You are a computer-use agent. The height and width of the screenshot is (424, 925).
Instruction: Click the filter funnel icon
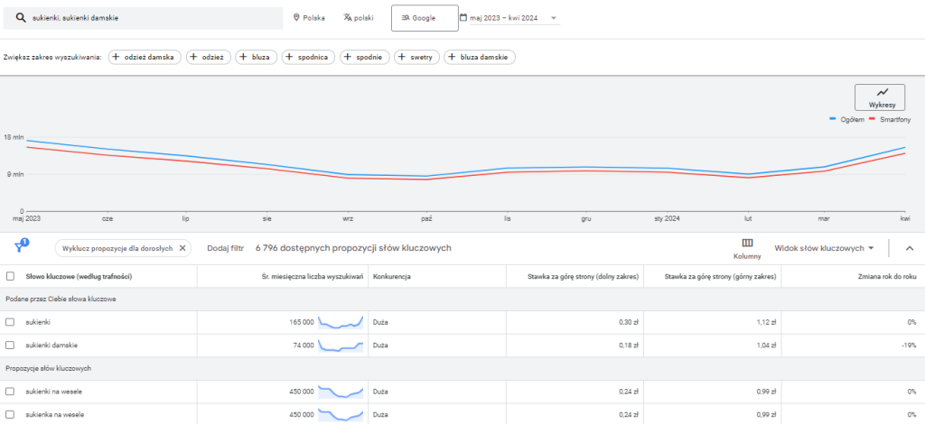tap(22, 246)
